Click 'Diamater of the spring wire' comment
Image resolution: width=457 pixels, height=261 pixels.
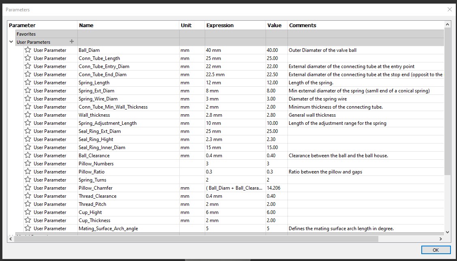click(x=318, y=99)
